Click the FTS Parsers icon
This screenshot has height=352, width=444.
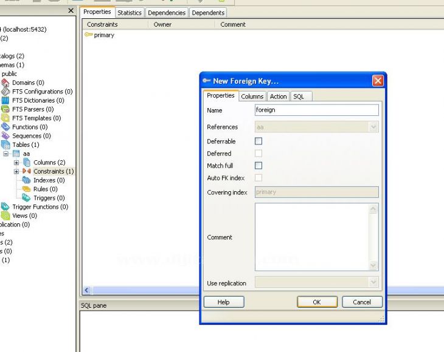coord(5,109)
